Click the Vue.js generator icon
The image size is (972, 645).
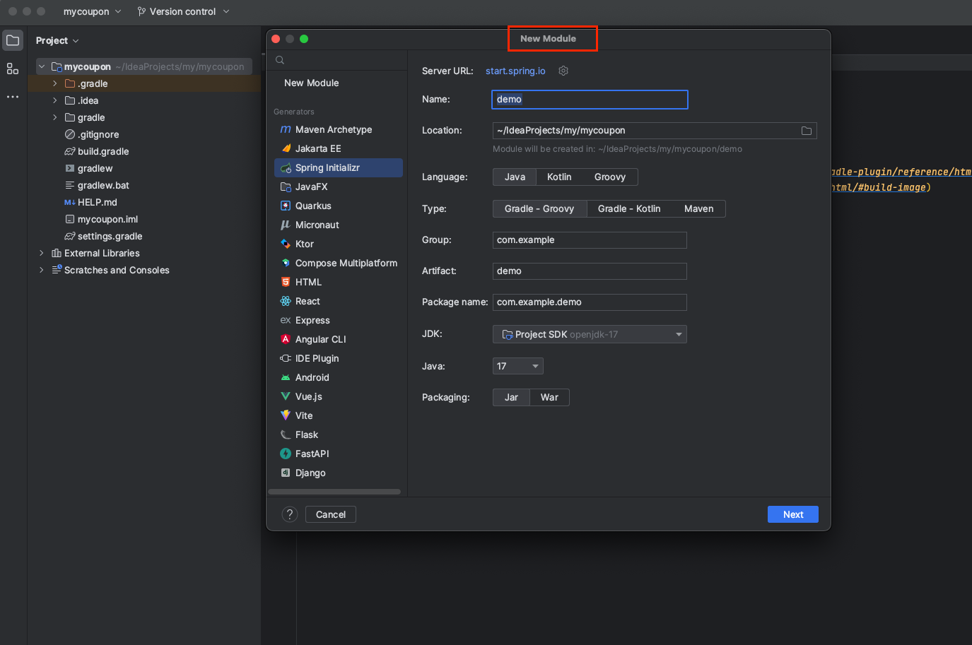[286, 396]
